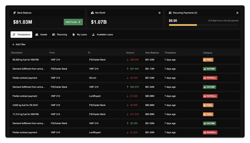Click the FUEL tag on N94786 99,928 kg row
This screenshot has width=250, height=143.
click(x=208, y=60)
